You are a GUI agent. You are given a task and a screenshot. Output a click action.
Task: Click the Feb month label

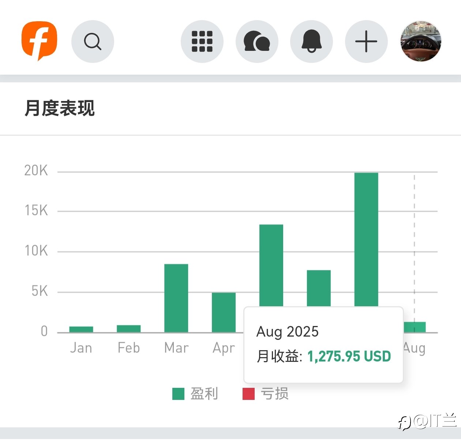point(129,348)
